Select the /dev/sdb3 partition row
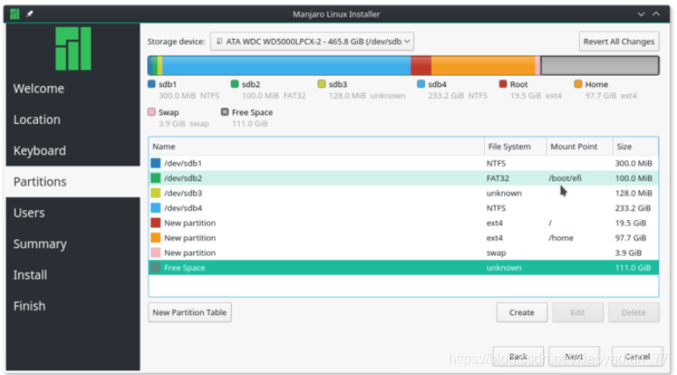Viewport: 677px width, 375px height. pyautogui.click(x=403, y=193)
